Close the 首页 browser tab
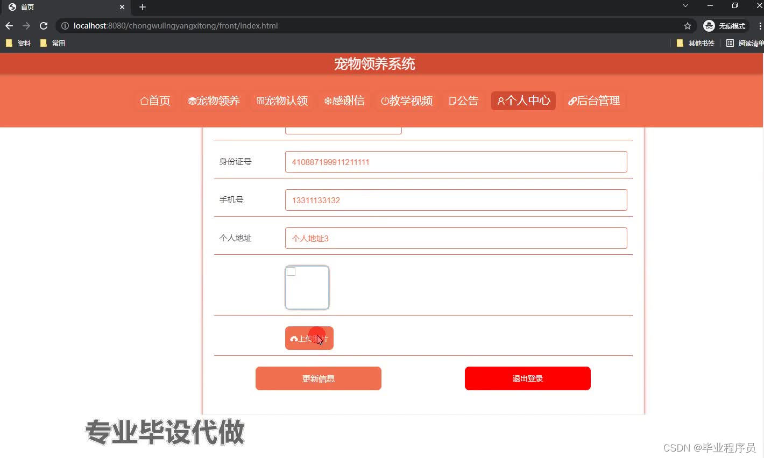The height and width of the screenshot is (458, 764). (x=122, y=7)
